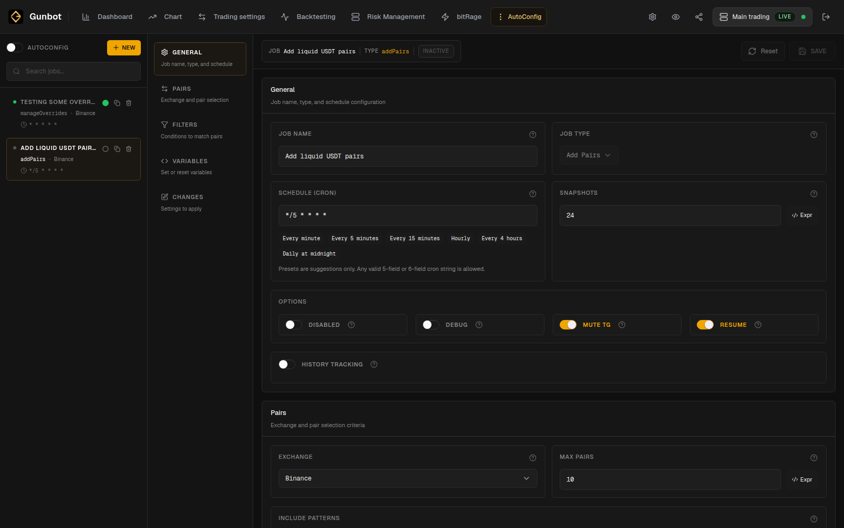Viewport: 844px width, 528px height.
Task: Show help for the Disabled option
Action: tap(351, 325)
